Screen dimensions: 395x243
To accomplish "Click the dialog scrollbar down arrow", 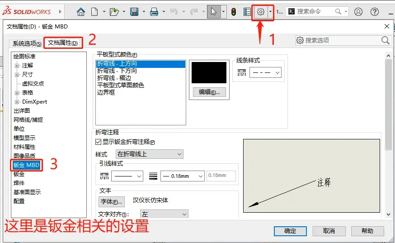I will coord(388,214).
